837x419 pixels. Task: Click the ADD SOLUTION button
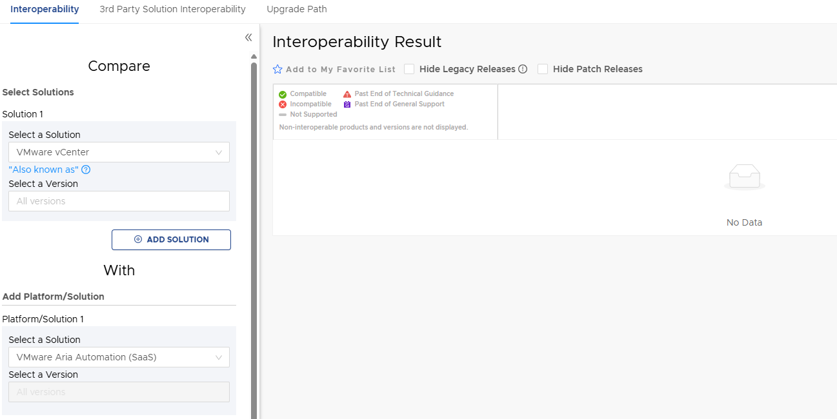pyautogui.click(x=171, y=239)
